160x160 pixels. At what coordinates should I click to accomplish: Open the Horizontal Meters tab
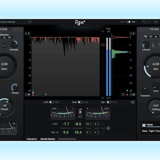[67, 139]
